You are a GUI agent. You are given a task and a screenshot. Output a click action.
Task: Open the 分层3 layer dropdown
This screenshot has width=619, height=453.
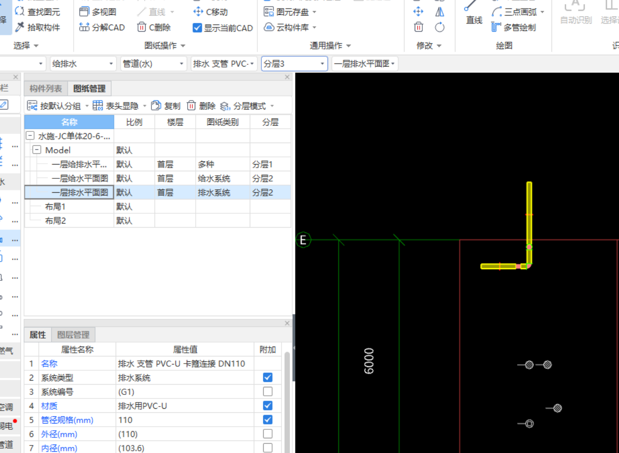(295, 64)
